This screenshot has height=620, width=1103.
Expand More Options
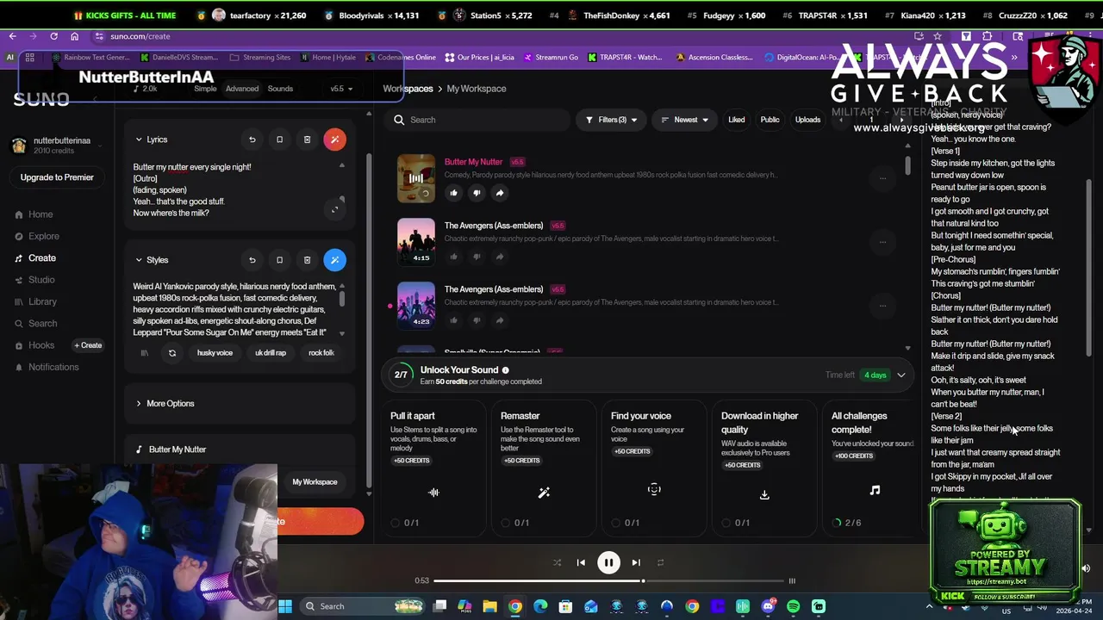(x=165, y=404)
